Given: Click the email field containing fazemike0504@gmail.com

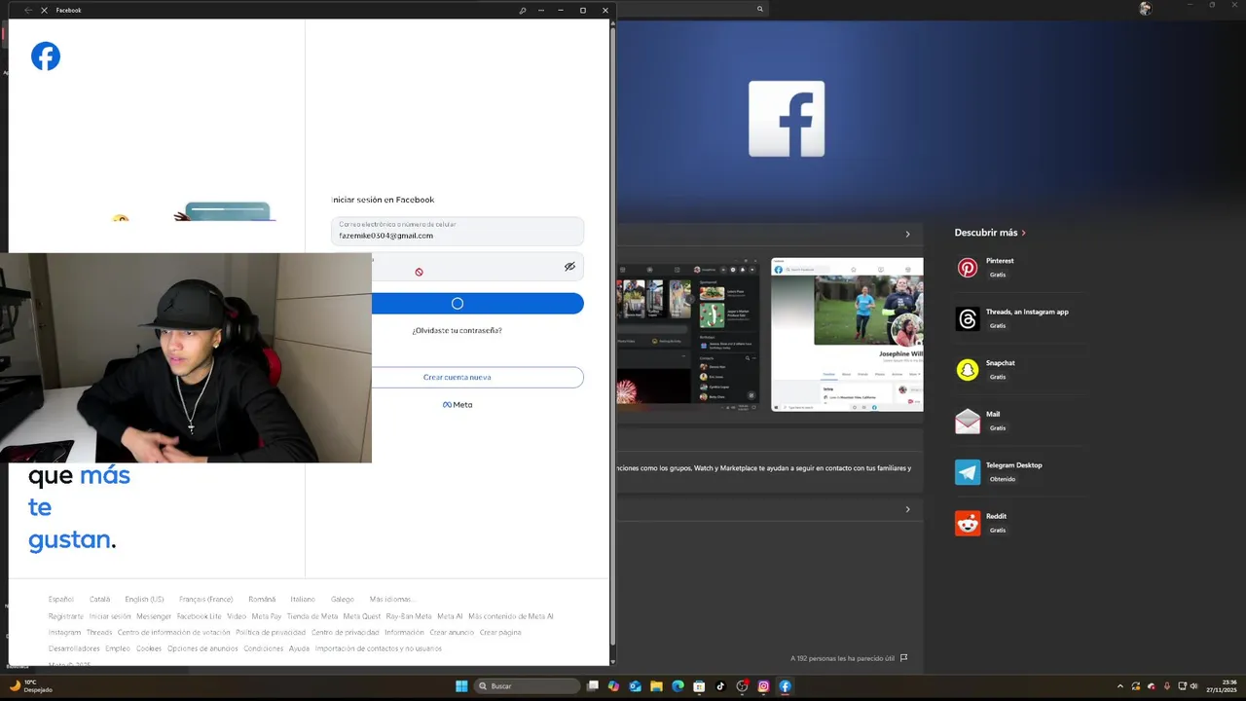Looking at the screenshot, I should (457, 231).
